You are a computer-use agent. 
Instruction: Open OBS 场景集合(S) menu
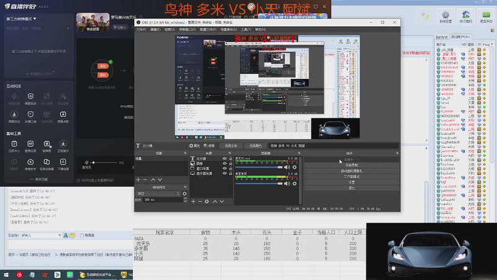pos(229,29)
